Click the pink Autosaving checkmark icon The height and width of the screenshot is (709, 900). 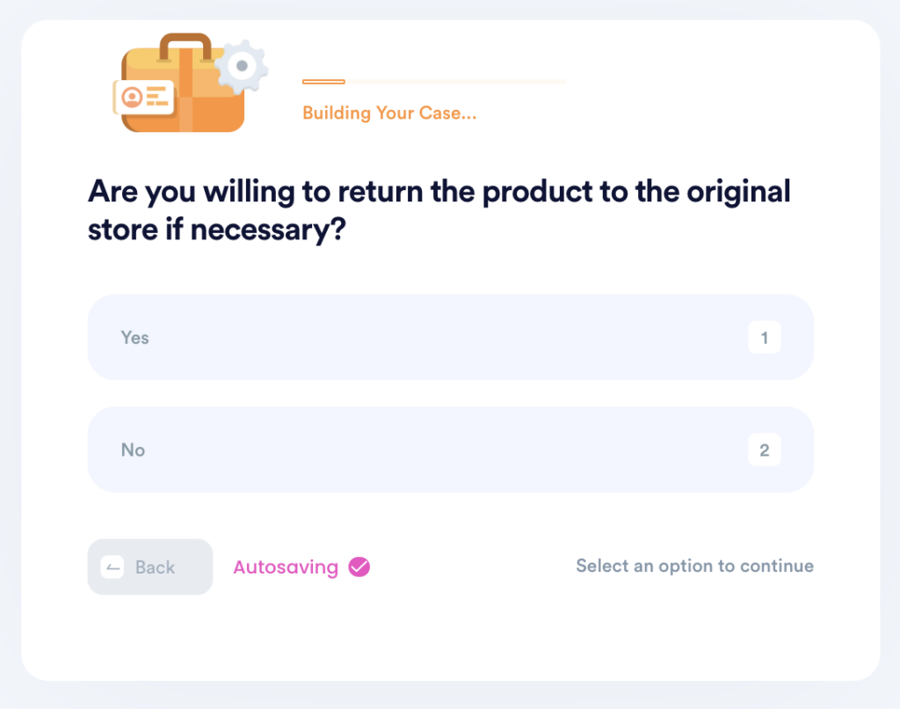tap(358, 567)
